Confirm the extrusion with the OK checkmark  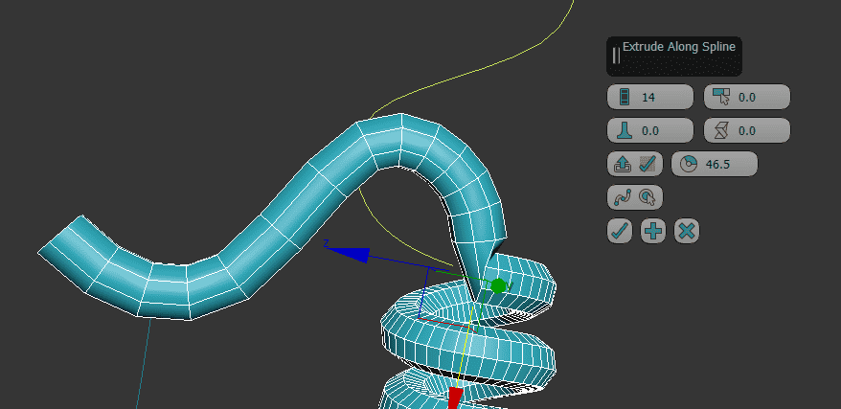click(620, 231)
